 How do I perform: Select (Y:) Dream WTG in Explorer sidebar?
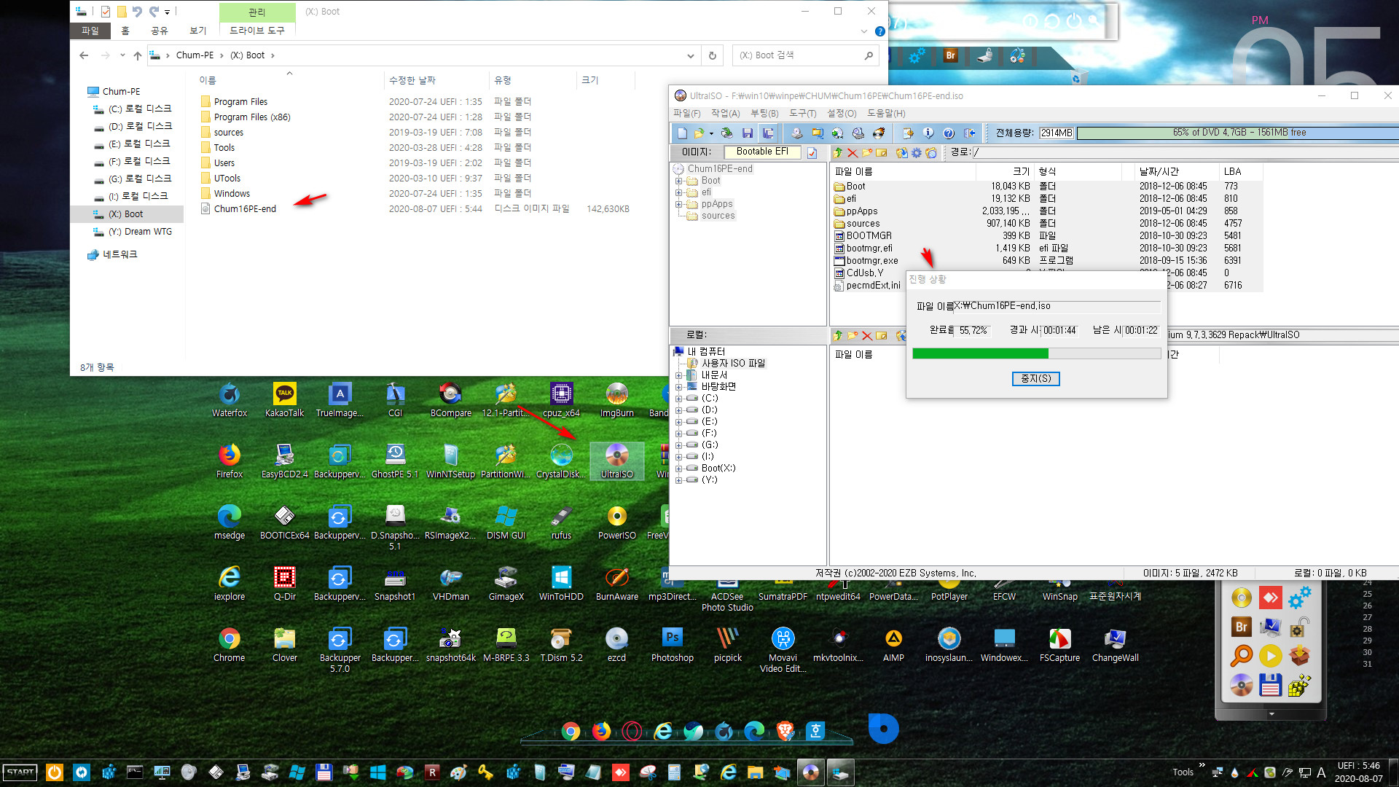(140, 232)
